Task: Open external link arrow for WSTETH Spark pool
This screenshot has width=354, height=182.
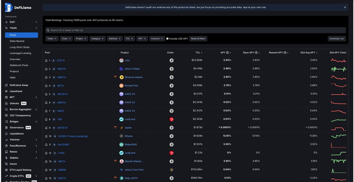Action: tap(53, 128)
